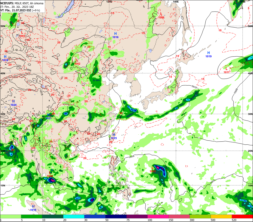The height and width of the screenshot is (222, 253).
Task: Click the cyan 20–30 legend swatch
Action: coord(74,216)
